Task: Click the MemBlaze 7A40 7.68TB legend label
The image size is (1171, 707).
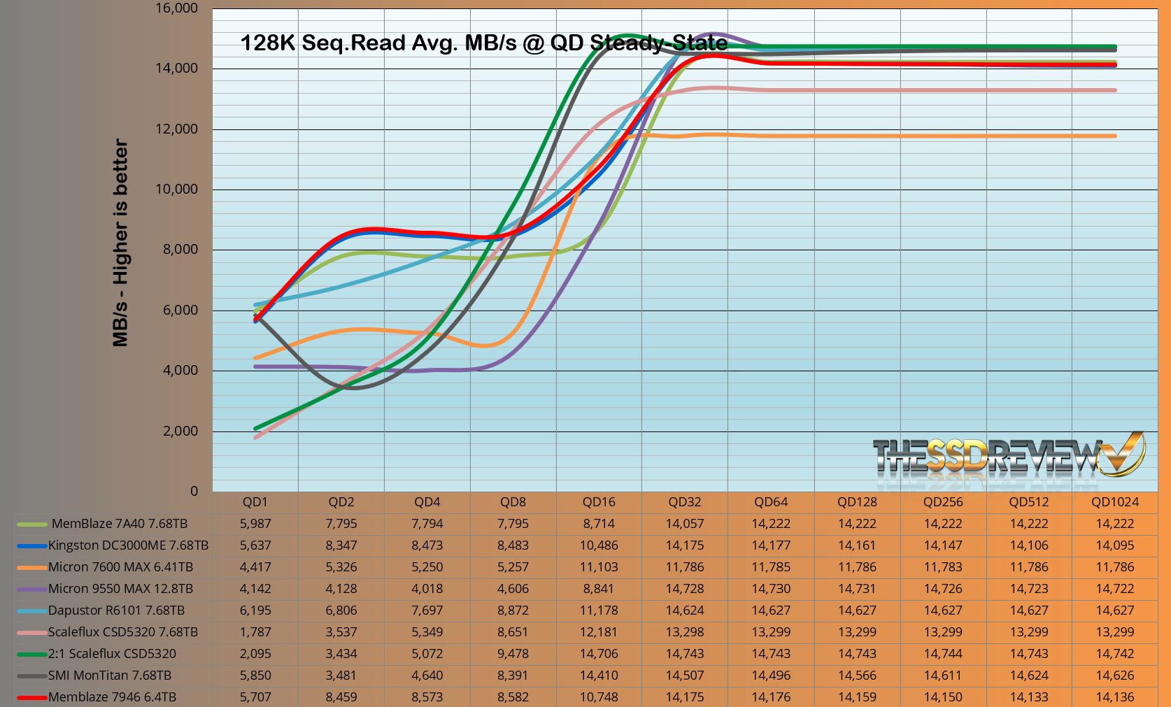Action: click(120, 524)
